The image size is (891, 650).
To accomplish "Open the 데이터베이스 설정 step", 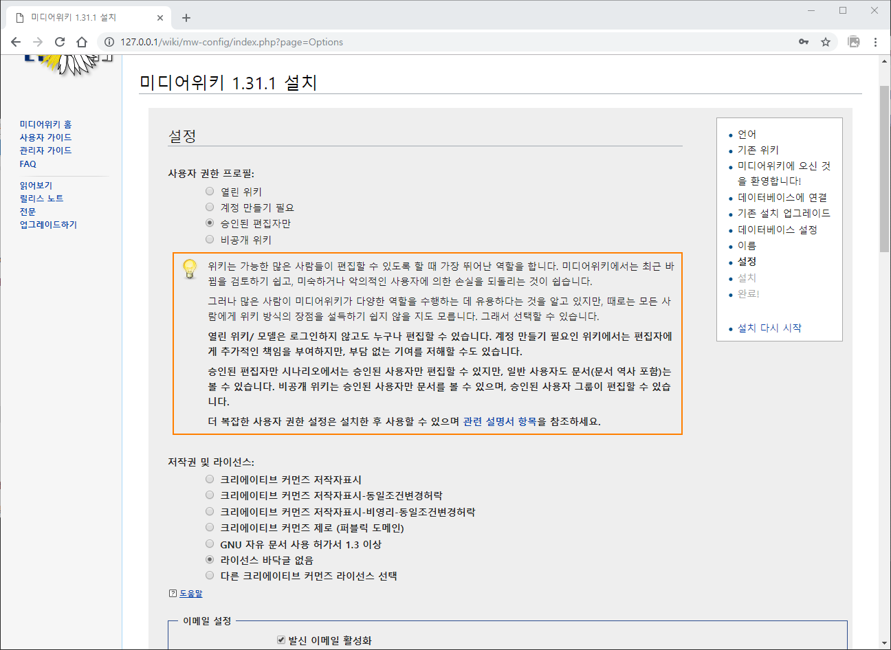I will click(x=778, y=229).
